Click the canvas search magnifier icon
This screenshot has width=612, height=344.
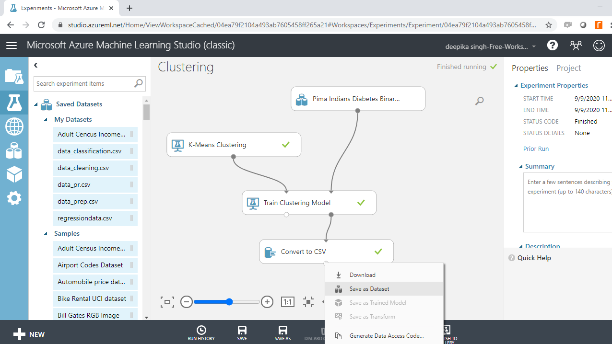[479, 101]
